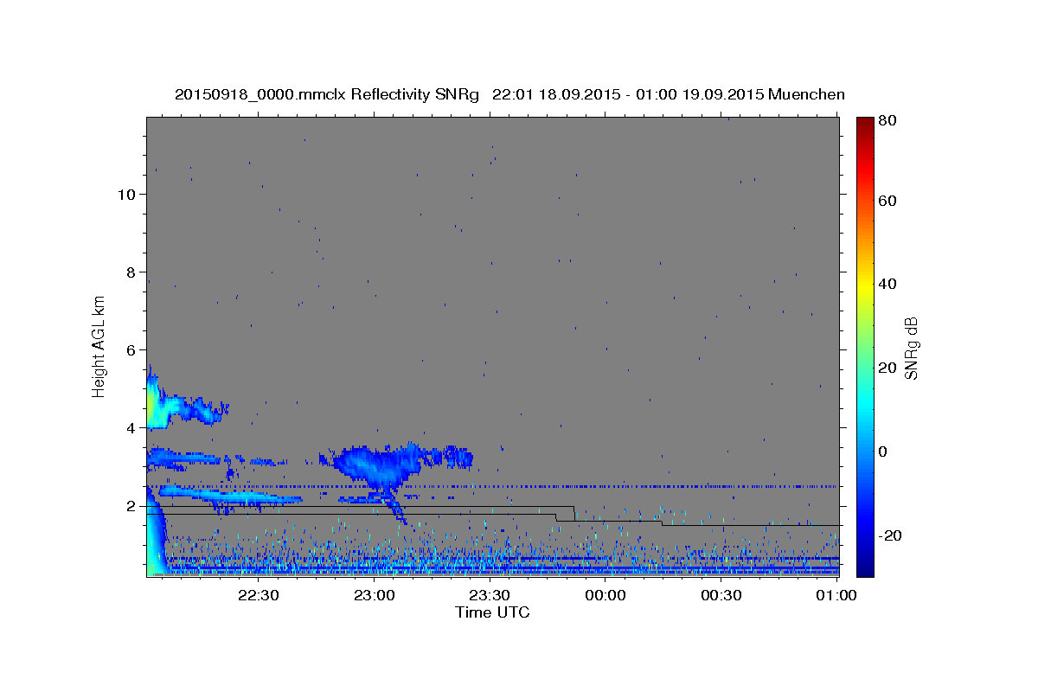Click the height tick label 6
The height and width of the screenshot is (692, 1038).
[x=131, y=350]
